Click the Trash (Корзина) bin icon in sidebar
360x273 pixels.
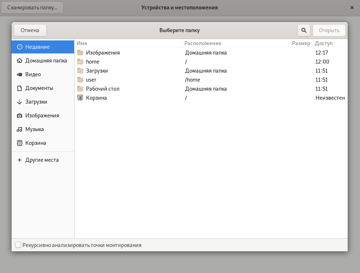20,143
